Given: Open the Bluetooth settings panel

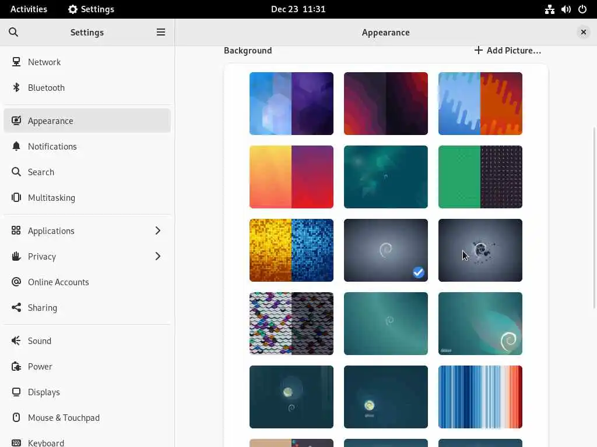Looking at the screenshot, I should click(x=87, y=87).
